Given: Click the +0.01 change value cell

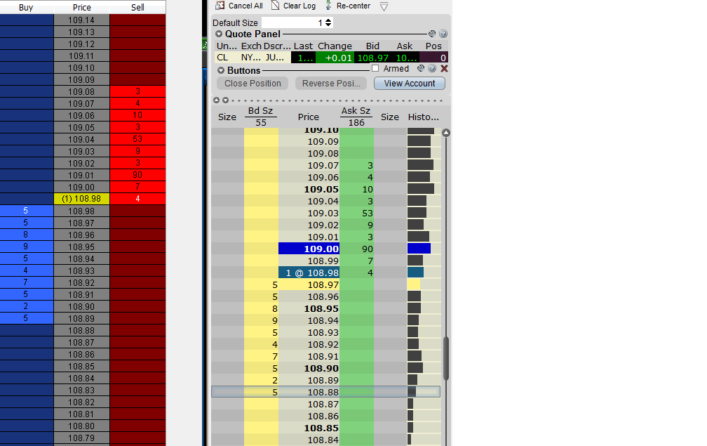Looking at the screenshot, I should pos(335,58).
